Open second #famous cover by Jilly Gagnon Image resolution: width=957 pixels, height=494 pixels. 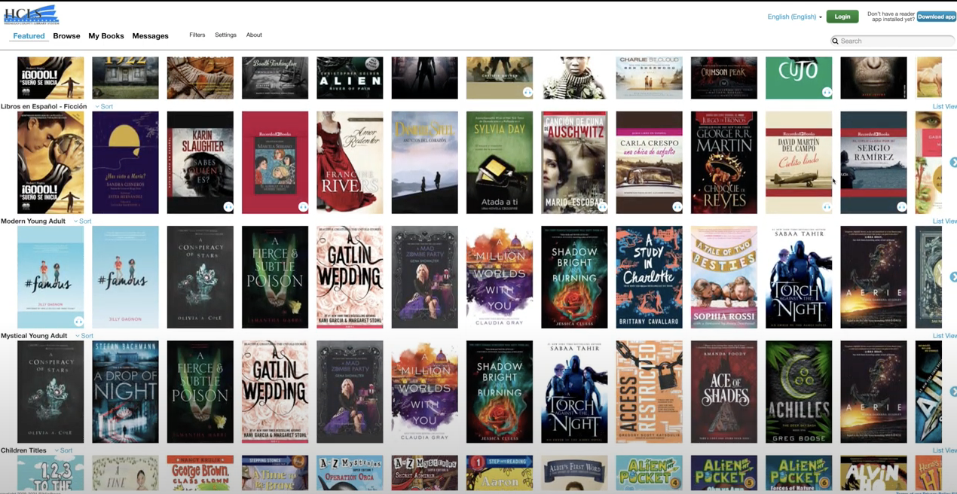[x=125, y=277]
